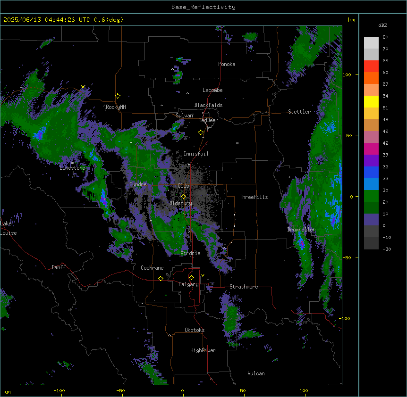
Task: Click the -30 value on the dBZ legend
Action: (387, 249)
